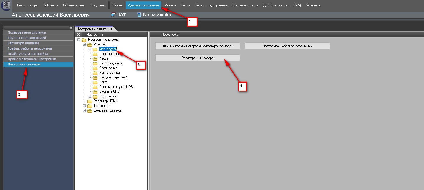Click the VET logo in top-left corner
Screen dimensions: 424x190
tap(6, 6)
